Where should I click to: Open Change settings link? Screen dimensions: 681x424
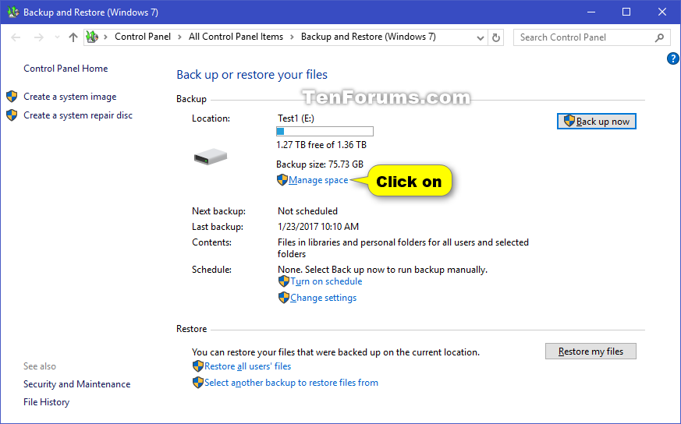tap(323, 299)
